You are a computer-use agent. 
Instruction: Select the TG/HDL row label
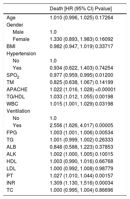pyautogui.click(x=16, y=97)
